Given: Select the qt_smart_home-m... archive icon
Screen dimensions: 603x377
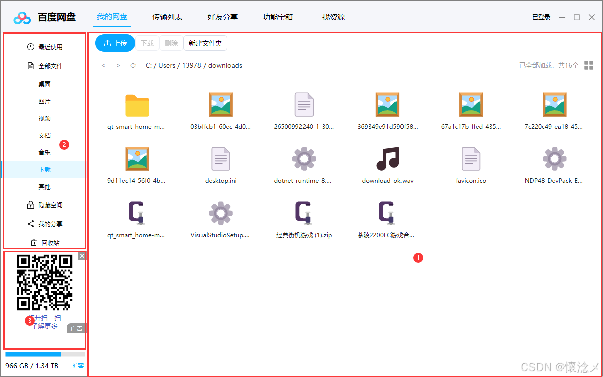Looking at the screenshot, I should click(x=137, y=213).
